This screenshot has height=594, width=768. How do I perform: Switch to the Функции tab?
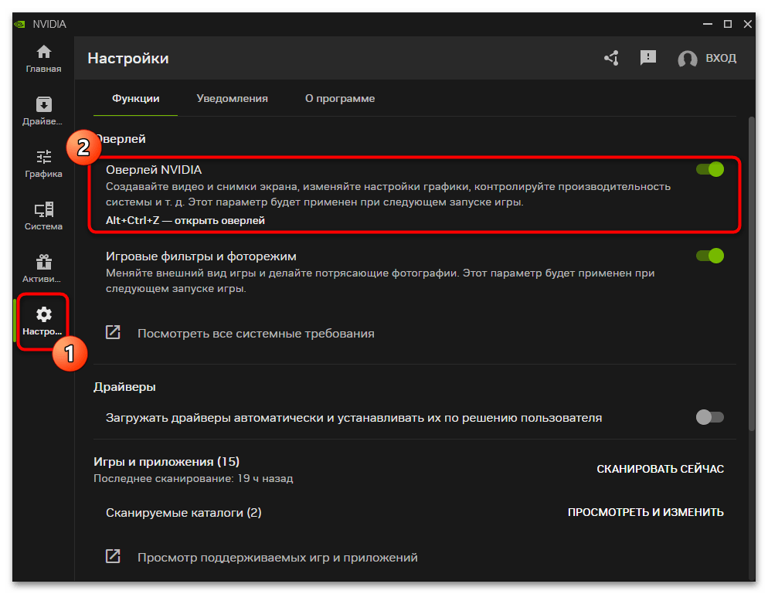click(x=136, y=98)
